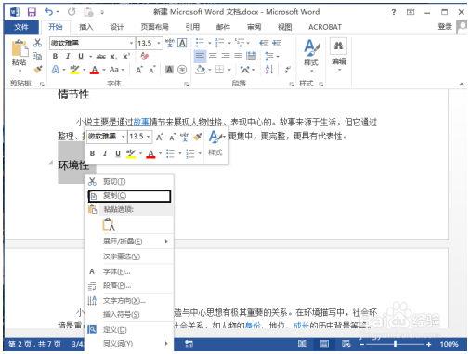470x354 pixels.
Task: Click the 100% zoom level in status bar
Action: point(449,344)
